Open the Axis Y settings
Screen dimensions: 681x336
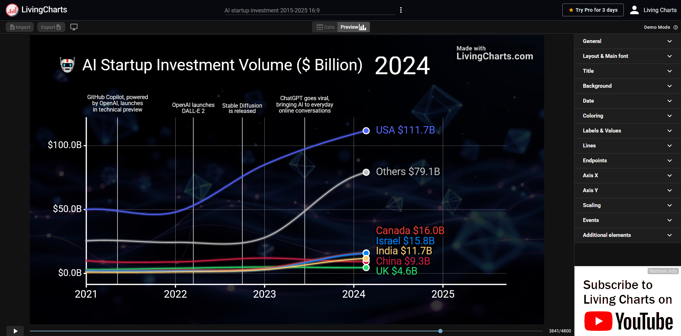(x=627, y=190)
